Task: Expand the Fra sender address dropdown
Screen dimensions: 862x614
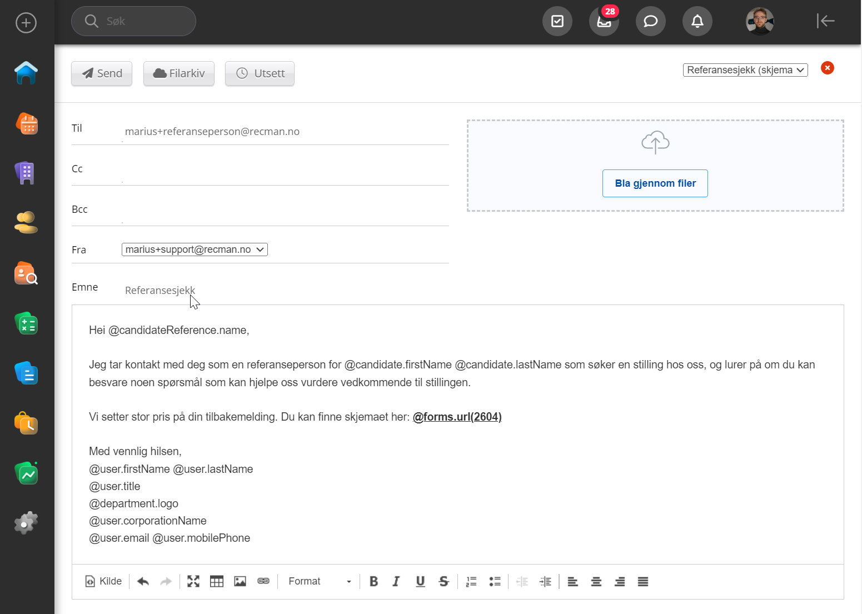Action: pos(195,249)
